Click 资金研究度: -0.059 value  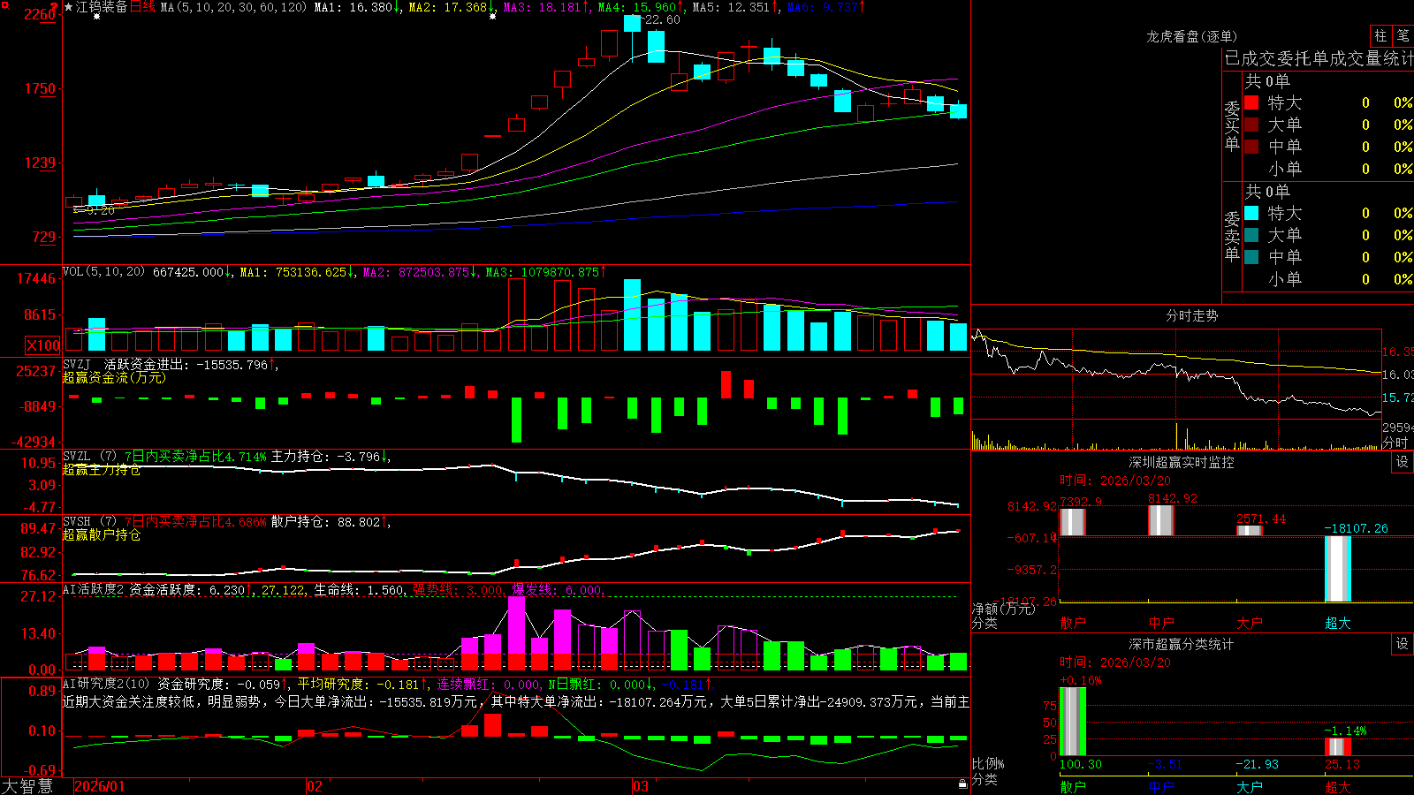point(218,684)
